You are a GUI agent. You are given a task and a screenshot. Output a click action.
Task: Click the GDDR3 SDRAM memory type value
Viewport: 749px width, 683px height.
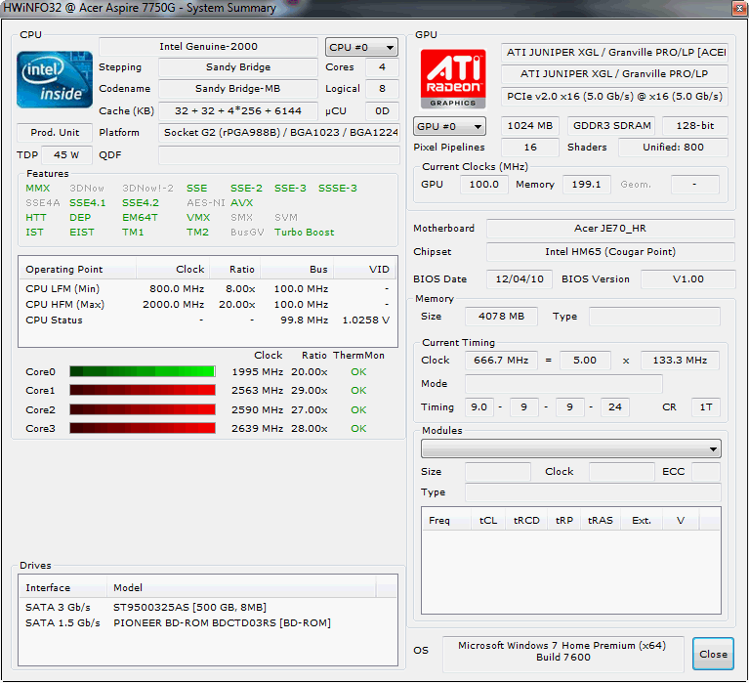tap(612, 126)
